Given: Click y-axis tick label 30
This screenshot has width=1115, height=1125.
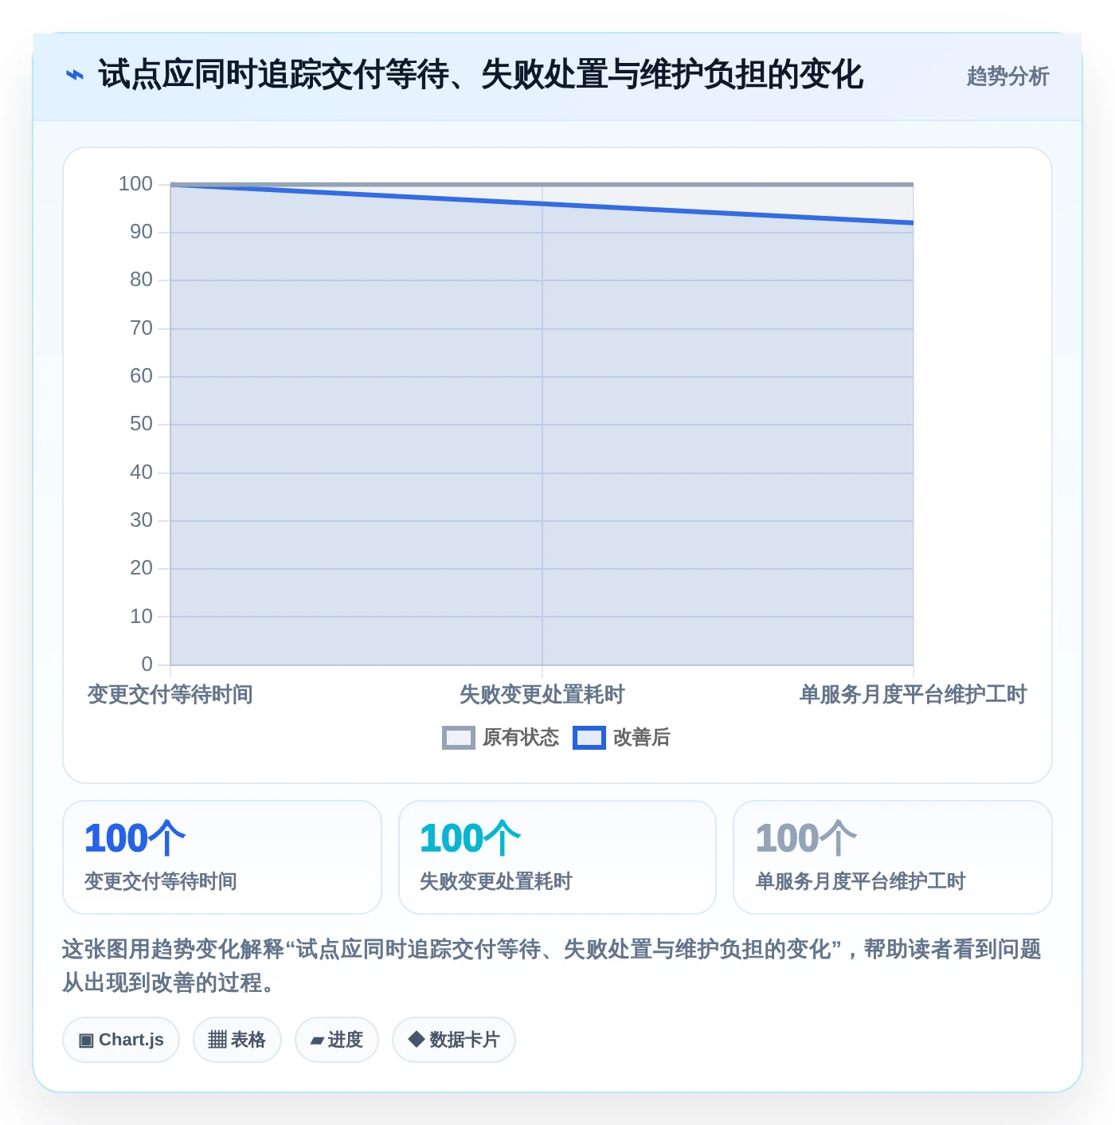Looking at the screenshot, I should pyautogui.click(x=141, y=520).
